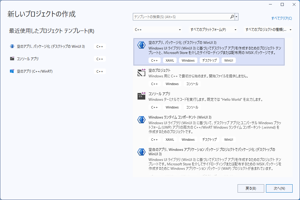The height and width of the screenshot is (200, 300).
Task: Click C++ badge beside recent 空のアプリ (C++/WinRT)
Action: (x=100, y=71)
